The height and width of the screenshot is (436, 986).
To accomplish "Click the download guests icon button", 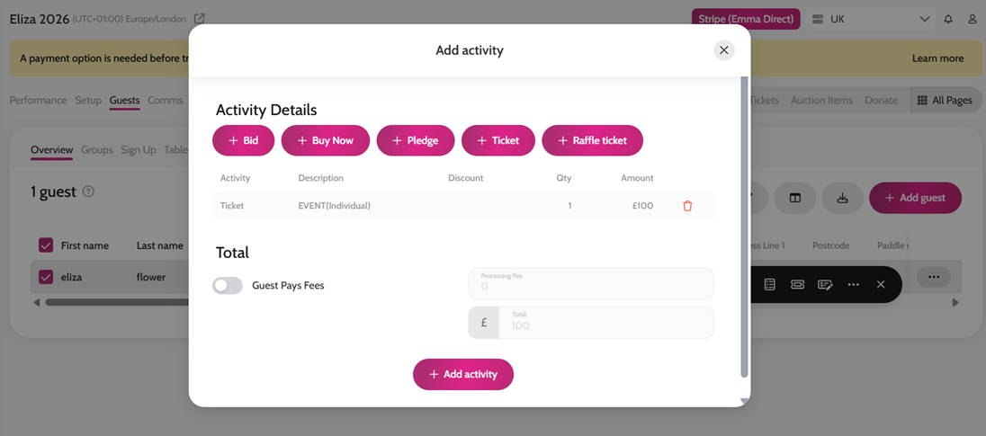I will (x=843, y=198).
